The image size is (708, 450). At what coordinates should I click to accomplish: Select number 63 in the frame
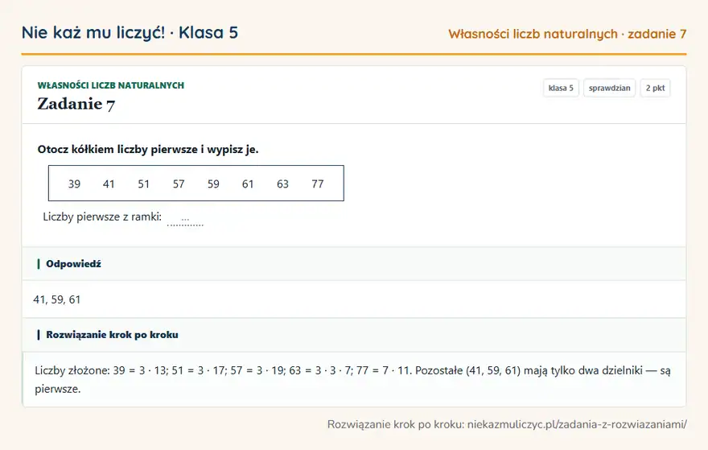coord(282,184)
